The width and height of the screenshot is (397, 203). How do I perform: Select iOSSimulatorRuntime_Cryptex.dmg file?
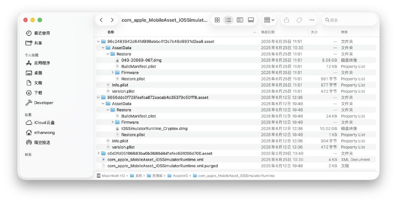(154, 129)
